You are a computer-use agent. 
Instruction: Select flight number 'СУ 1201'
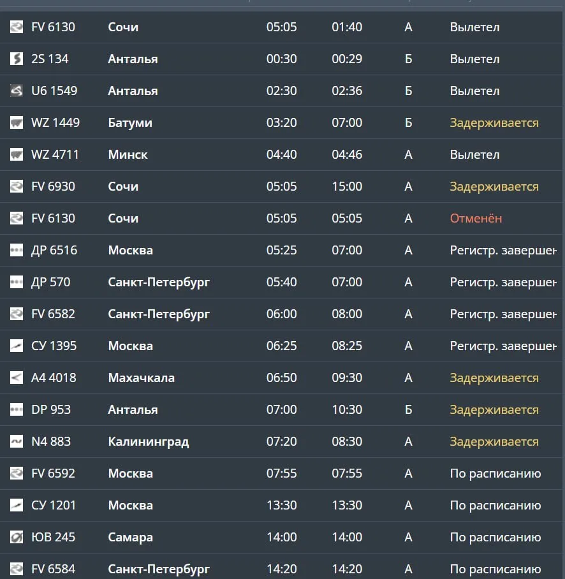(x=54, y=505)
